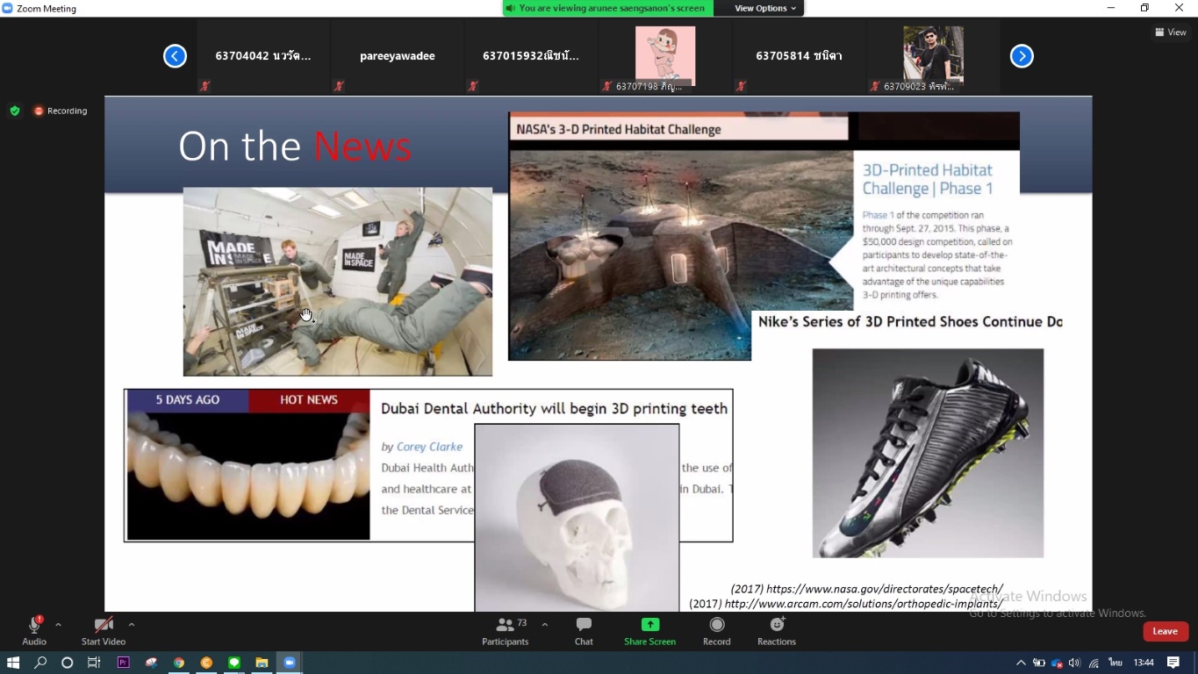Show next participants with right arrow

click(1022, 56)
